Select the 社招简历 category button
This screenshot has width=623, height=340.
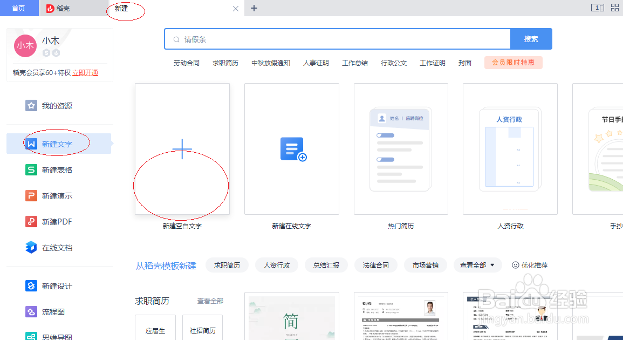click(203, 328)
